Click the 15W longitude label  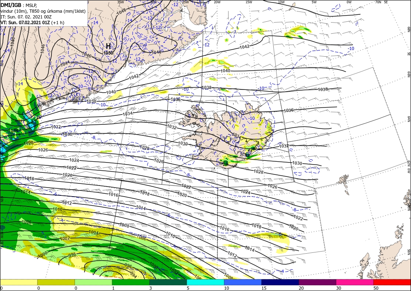249,2
